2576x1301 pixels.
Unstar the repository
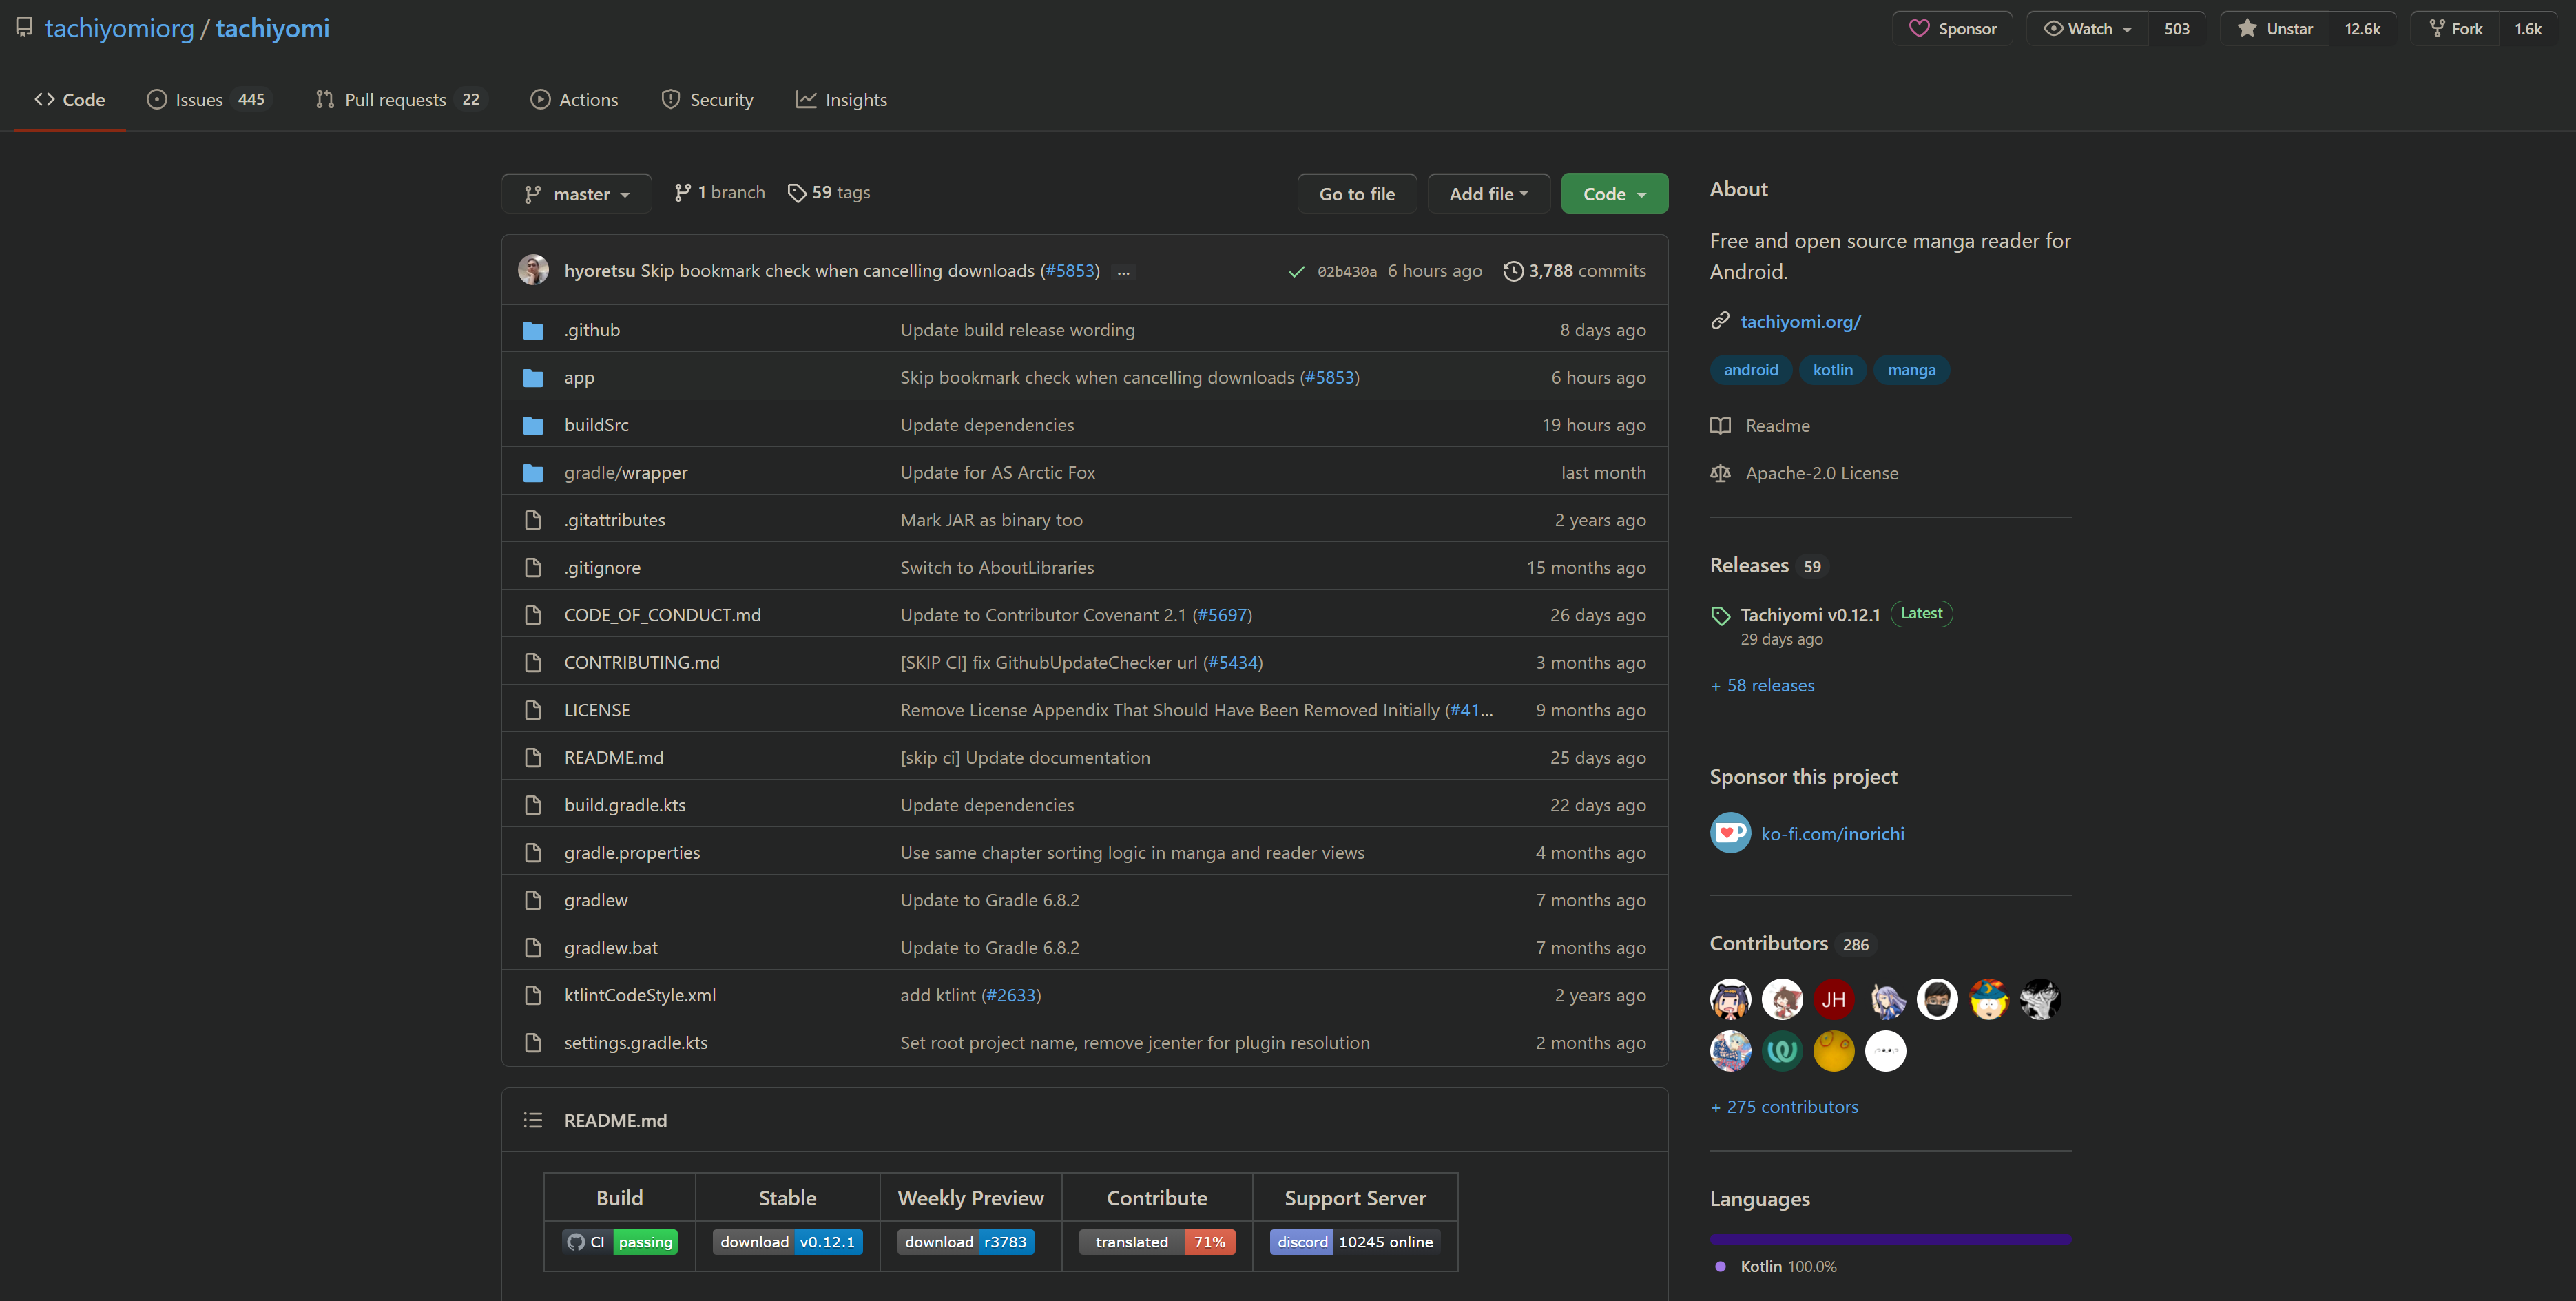(x=2274, y=29)
